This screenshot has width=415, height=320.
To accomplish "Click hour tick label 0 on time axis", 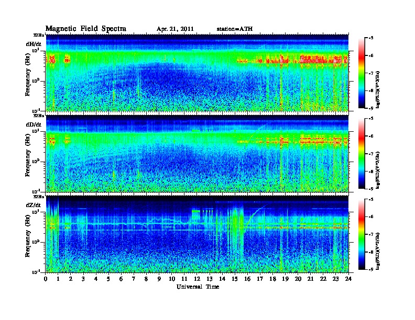I will click(x=46, y=279).
